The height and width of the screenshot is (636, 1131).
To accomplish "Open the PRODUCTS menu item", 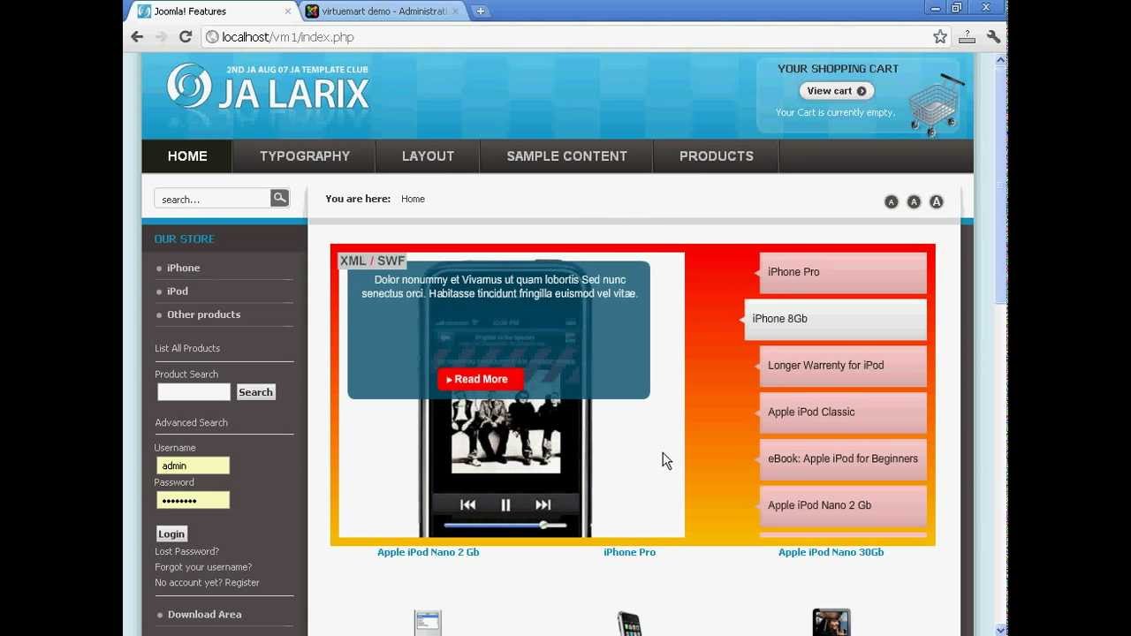I will 717,156.
